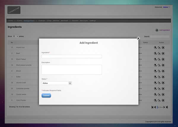Delete the Bread ingredient row
178x127 pixels.
(163, 71)
